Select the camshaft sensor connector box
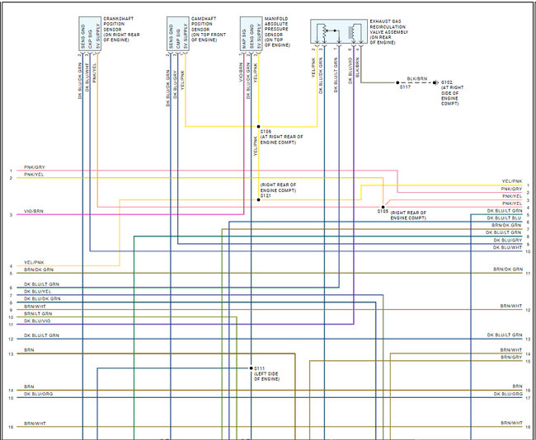This screenshot has height=440, width=536. (x=178, y=34)
